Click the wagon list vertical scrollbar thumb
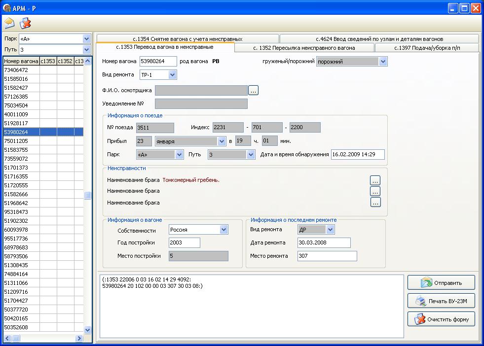This screenshot has width=484, height=346. [x=88, y=195]
